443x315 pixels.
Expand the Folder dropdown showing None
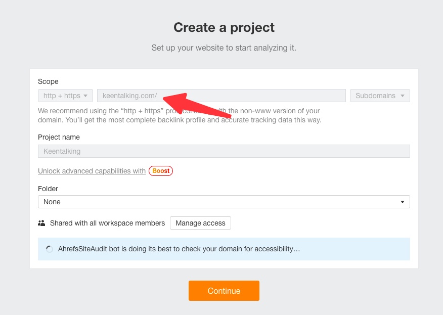click(x=224, y=202)
